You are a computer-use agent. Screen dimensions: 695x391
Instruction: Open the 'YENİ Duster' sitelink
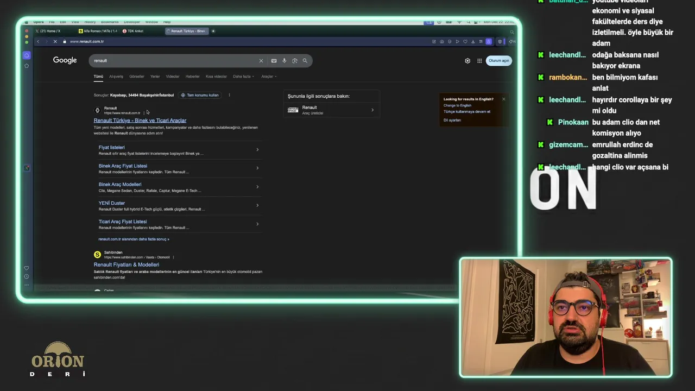coord(112,203)
